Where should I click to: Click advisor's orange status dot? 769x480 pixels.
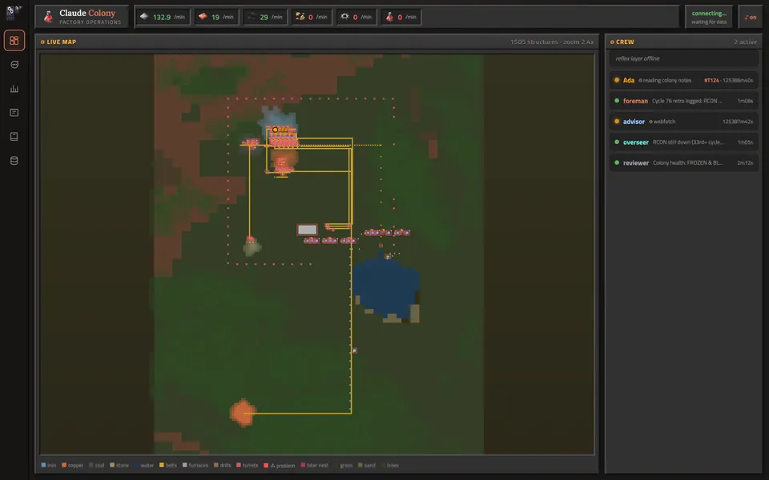(x=617, y=122)
